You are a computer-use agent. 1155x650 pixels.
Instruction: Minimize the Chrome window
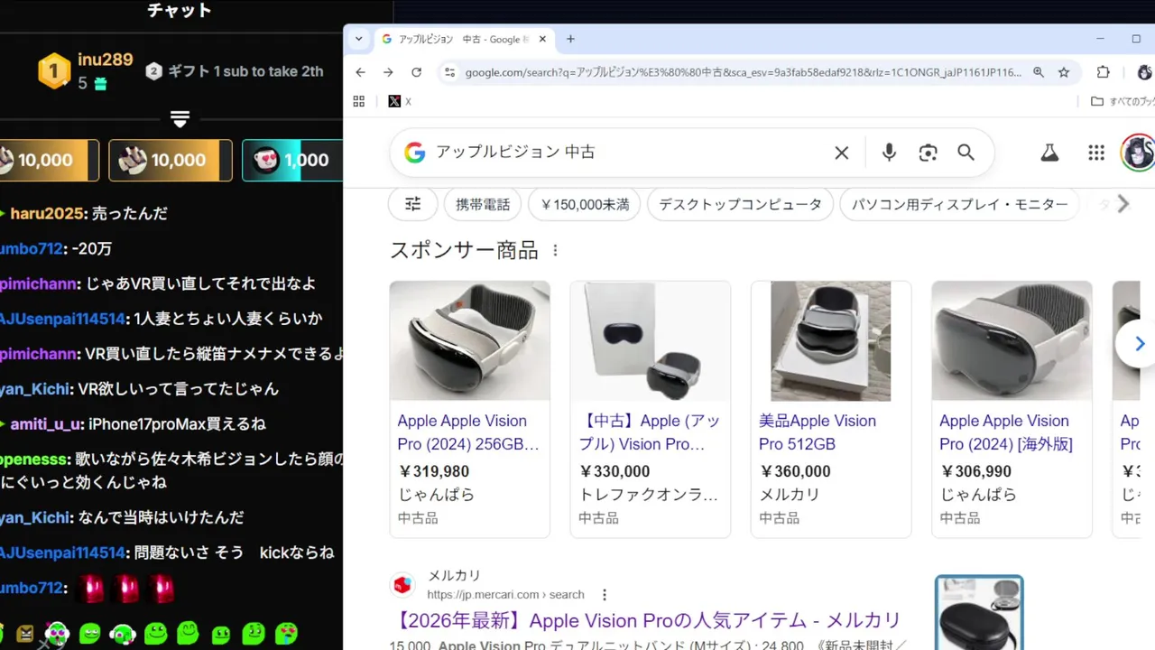pos(1099,39)
